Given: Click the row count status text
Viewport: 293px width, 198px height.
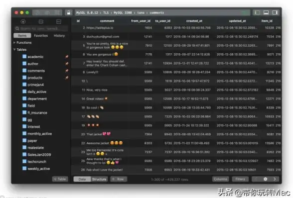Looking at the screenshot, I should [x=169, y=180].
